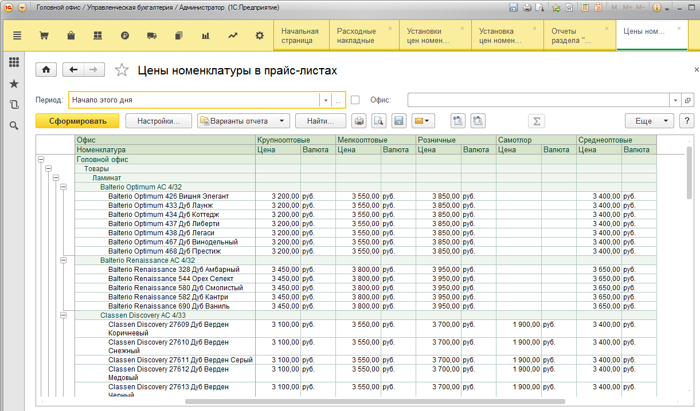Viewport: 700px width, 411px height.
Task: Click the title bar save floppy icon
Action: point(513,8)
